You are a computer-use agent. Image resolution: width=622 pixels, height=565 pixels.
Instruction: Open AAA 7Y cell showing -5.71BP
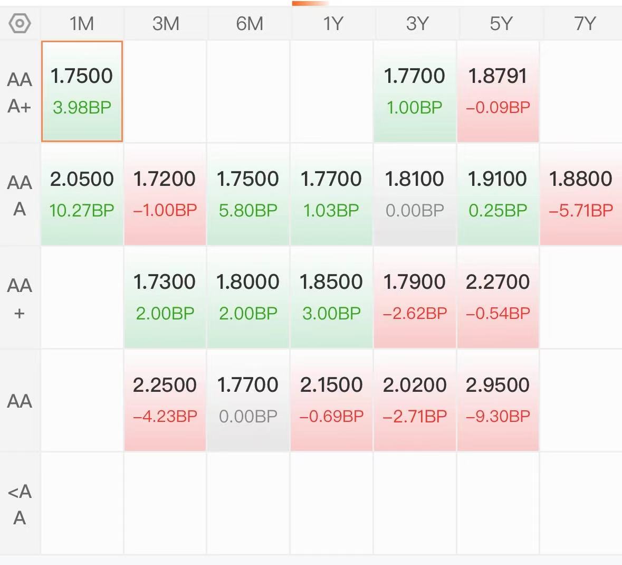click(x=581, y=194)
